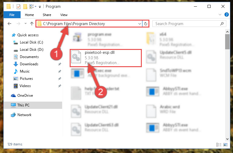The height and width of the screenshot is (153, 233).
Task: Click the Properties checkmark quick access icon
Action: point(18,7)
